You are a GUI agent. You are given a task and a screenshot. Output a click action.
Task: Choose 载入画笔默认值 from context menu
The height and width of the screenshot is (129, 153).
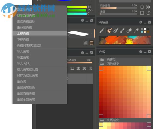click(x=40, y=69)
